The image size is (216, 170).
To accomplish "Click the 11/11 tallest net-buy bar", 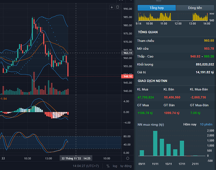I will (155, 143).
